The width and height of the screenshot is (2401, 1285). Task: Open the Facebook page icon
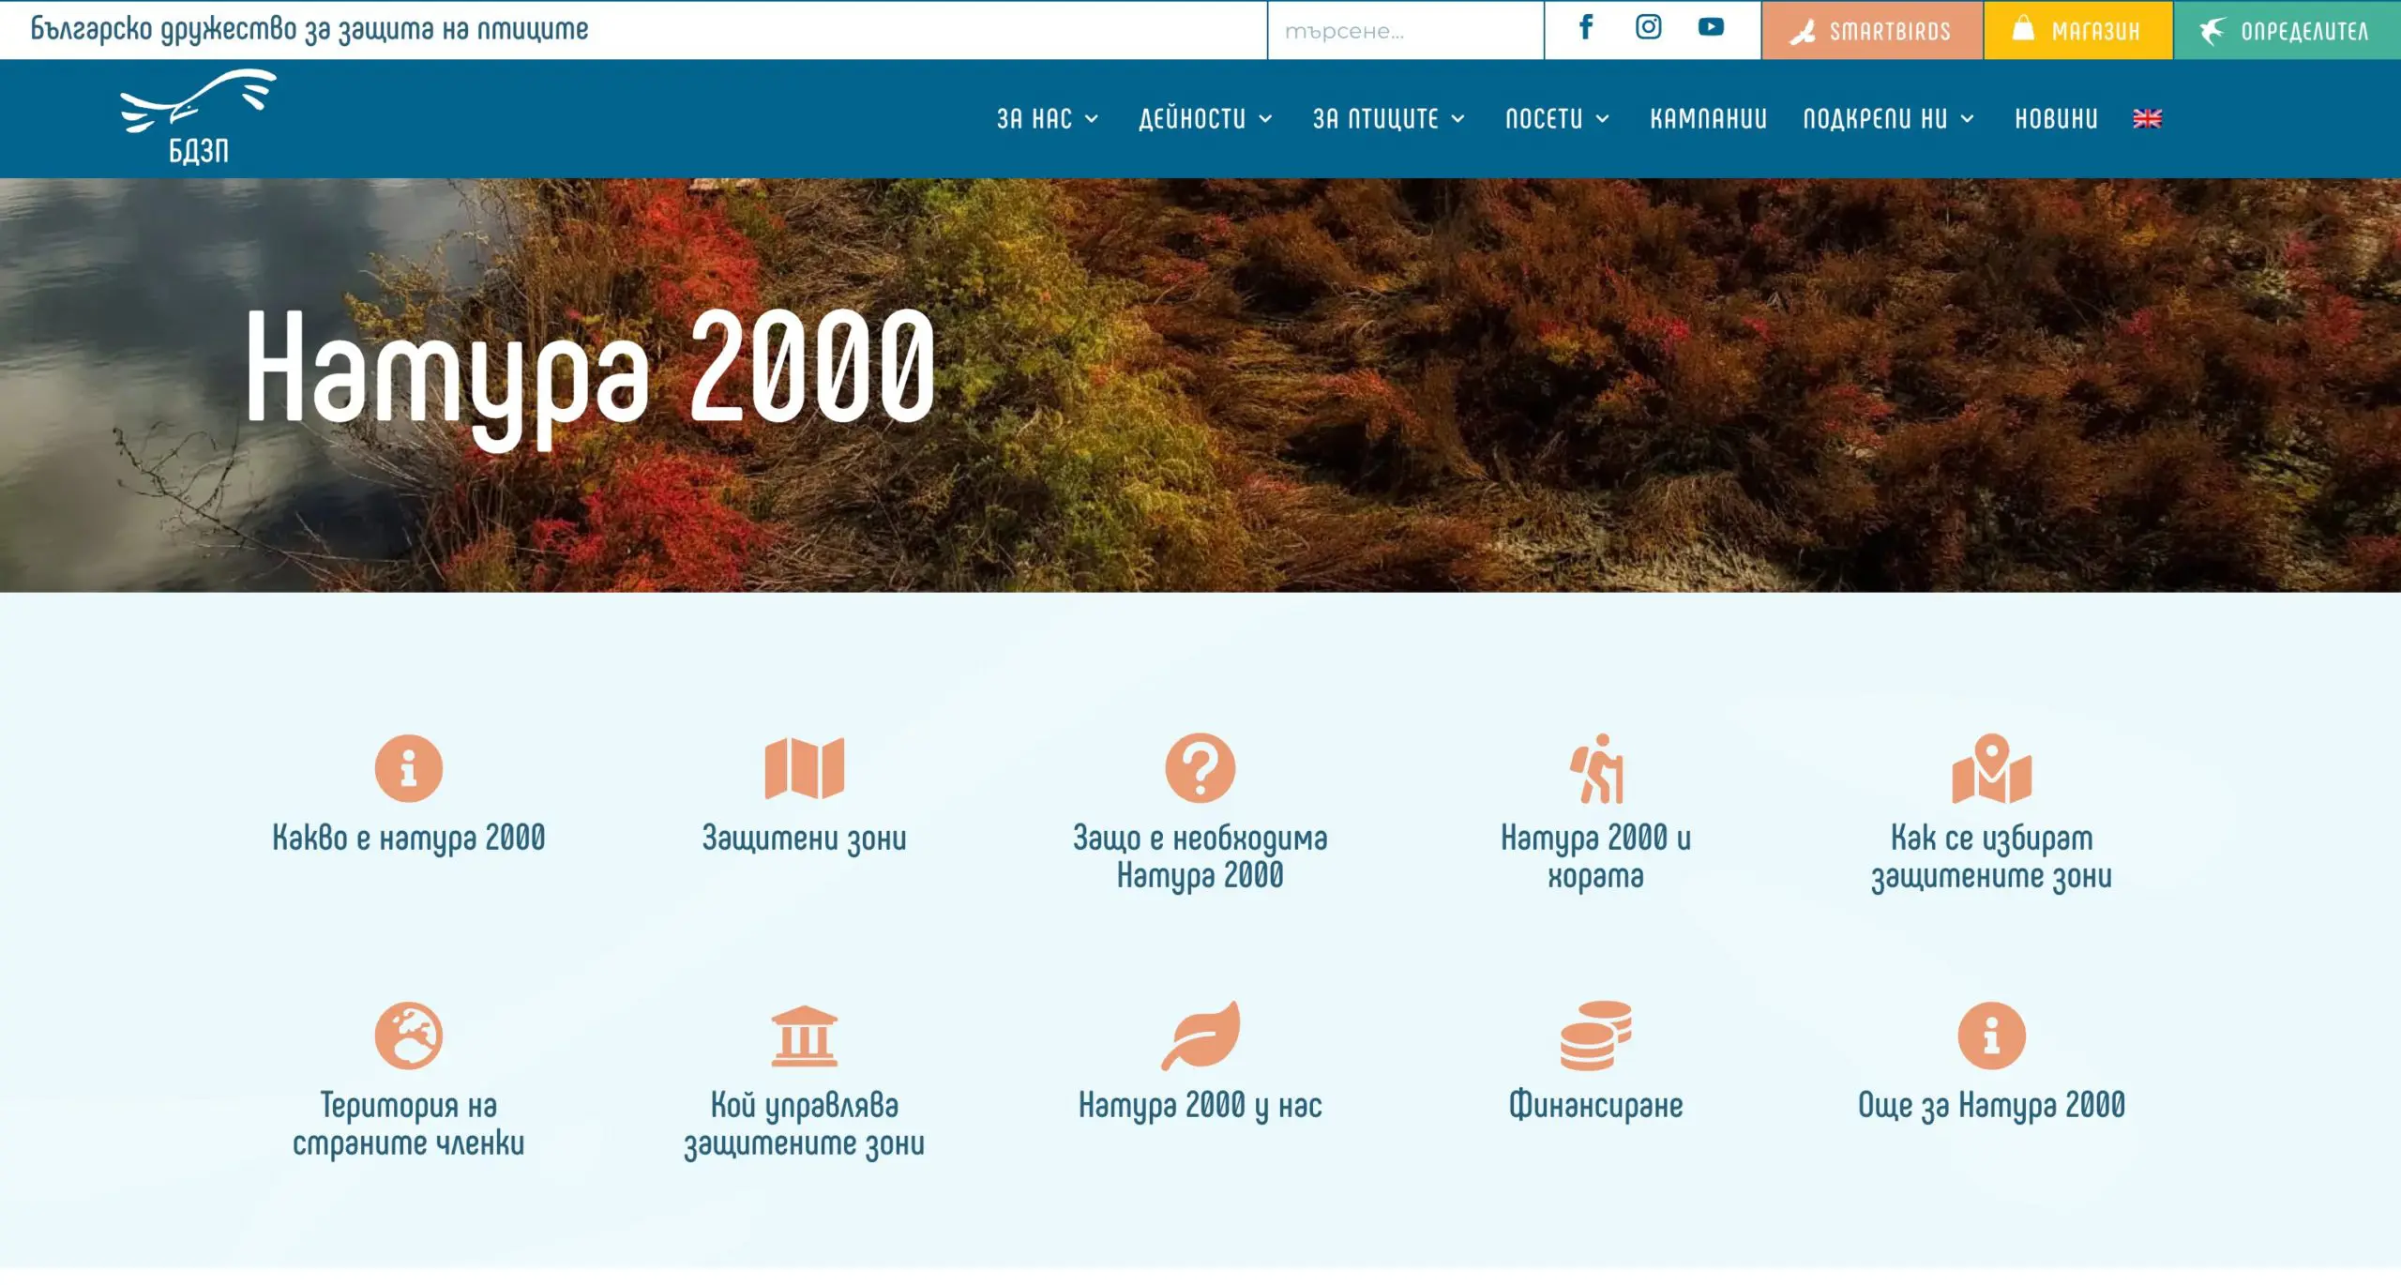1585,27
